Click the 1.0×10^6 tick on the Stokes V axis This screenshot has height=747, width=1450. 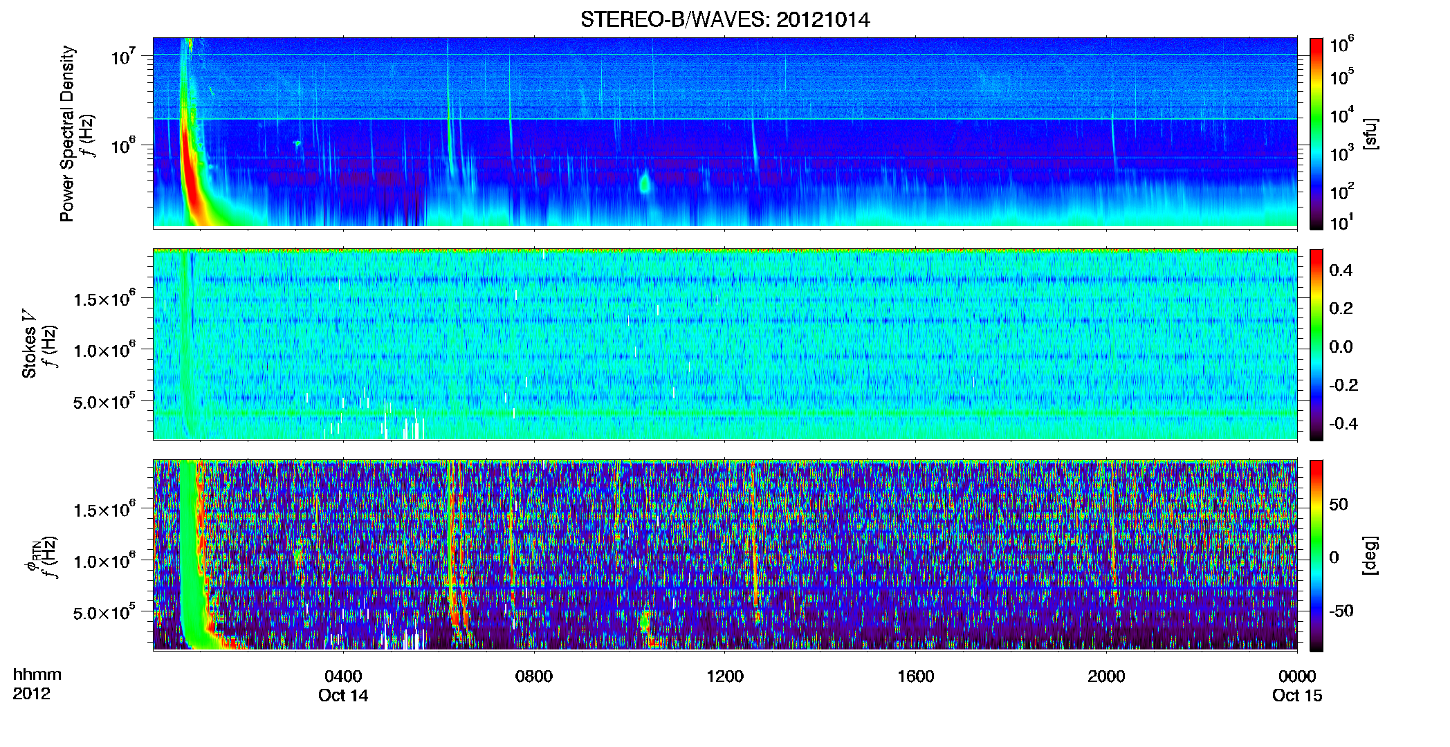(x=105, y=350)
